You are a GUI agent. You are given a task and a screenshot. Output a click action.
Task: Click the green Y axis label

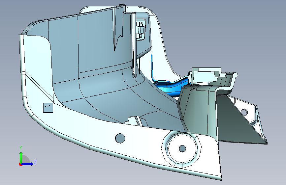(x=21, y=148)
